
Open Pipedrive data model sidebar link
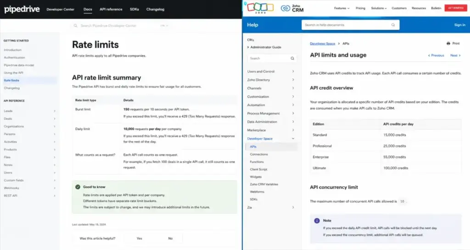pyautogui.click(x=19, y=65)
